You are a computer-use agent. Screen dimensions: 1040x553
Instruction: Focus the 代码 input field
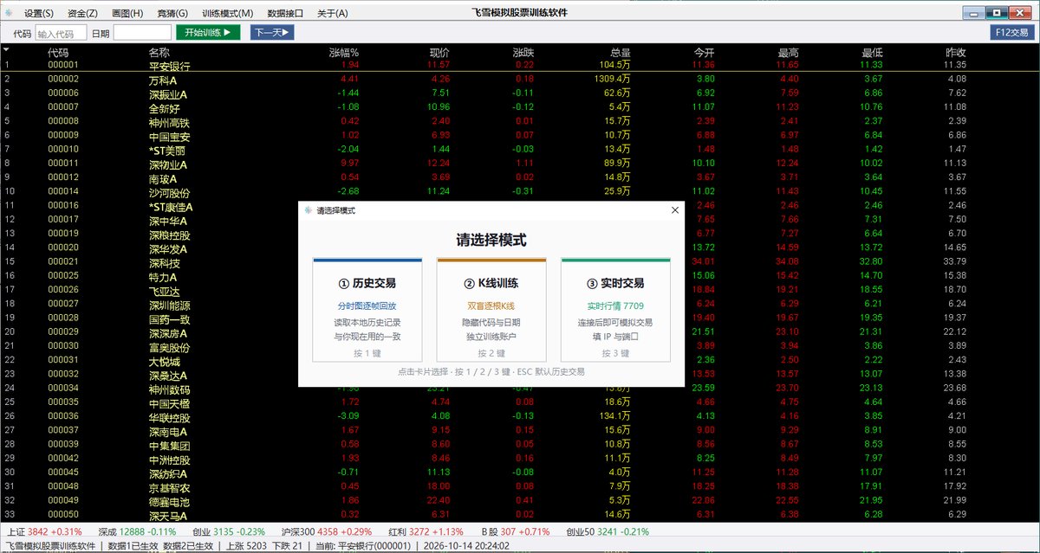pos(61,33)
